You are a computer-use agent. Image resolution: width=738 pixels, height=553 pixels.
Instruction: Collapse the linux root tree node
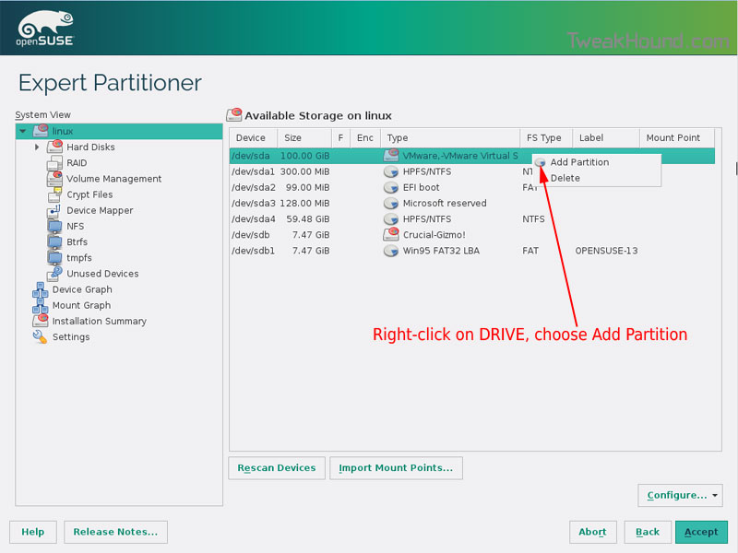pos(22,132)
